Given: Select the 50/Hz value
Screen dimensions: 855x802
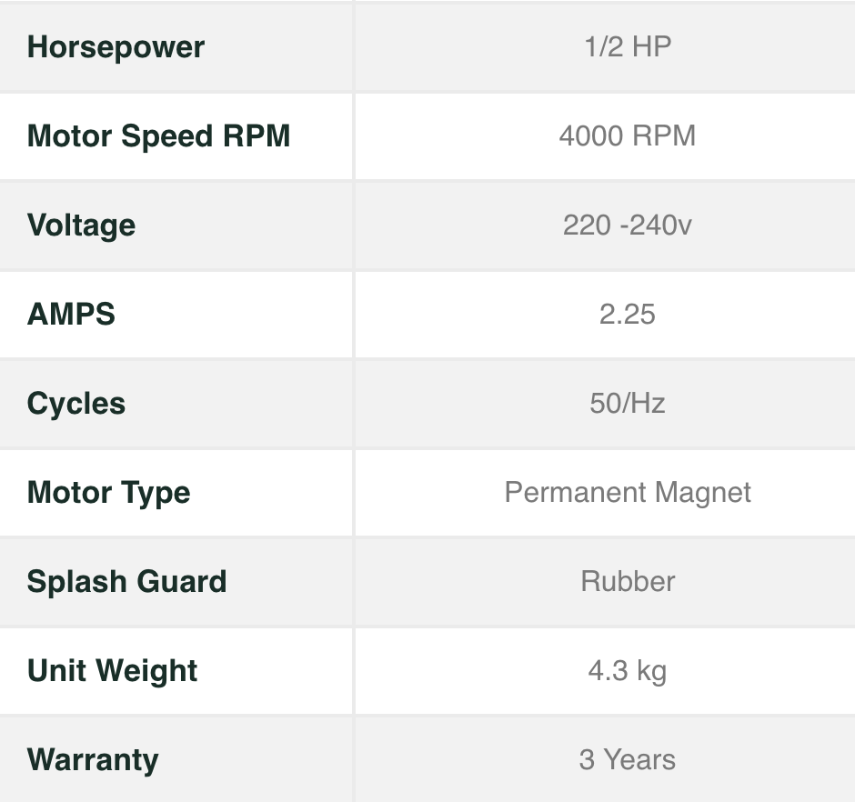Looking at the screenshot, I should click(628, 404).
